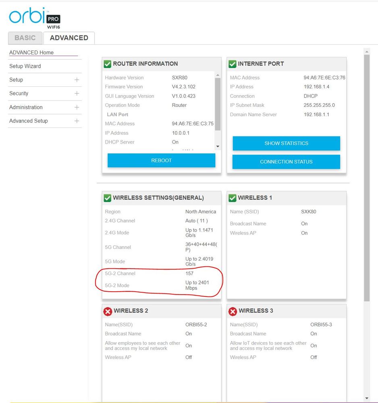Click the subnet mask 255.255.255.0
The height and width of the screenshot is (403, 378).
click(x=319, y=105)
